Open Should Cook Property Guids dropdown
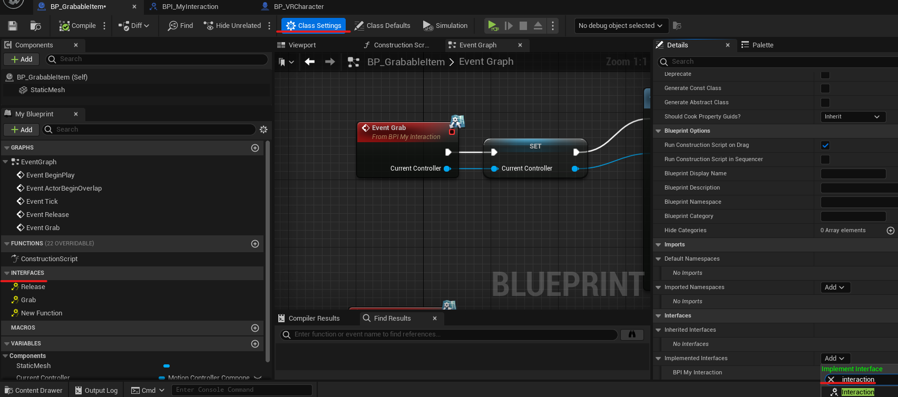 pos(853,117)
